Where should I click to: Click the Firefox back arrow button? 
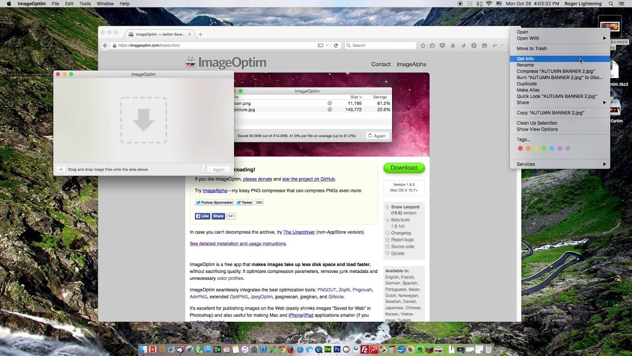click(105, 45)
